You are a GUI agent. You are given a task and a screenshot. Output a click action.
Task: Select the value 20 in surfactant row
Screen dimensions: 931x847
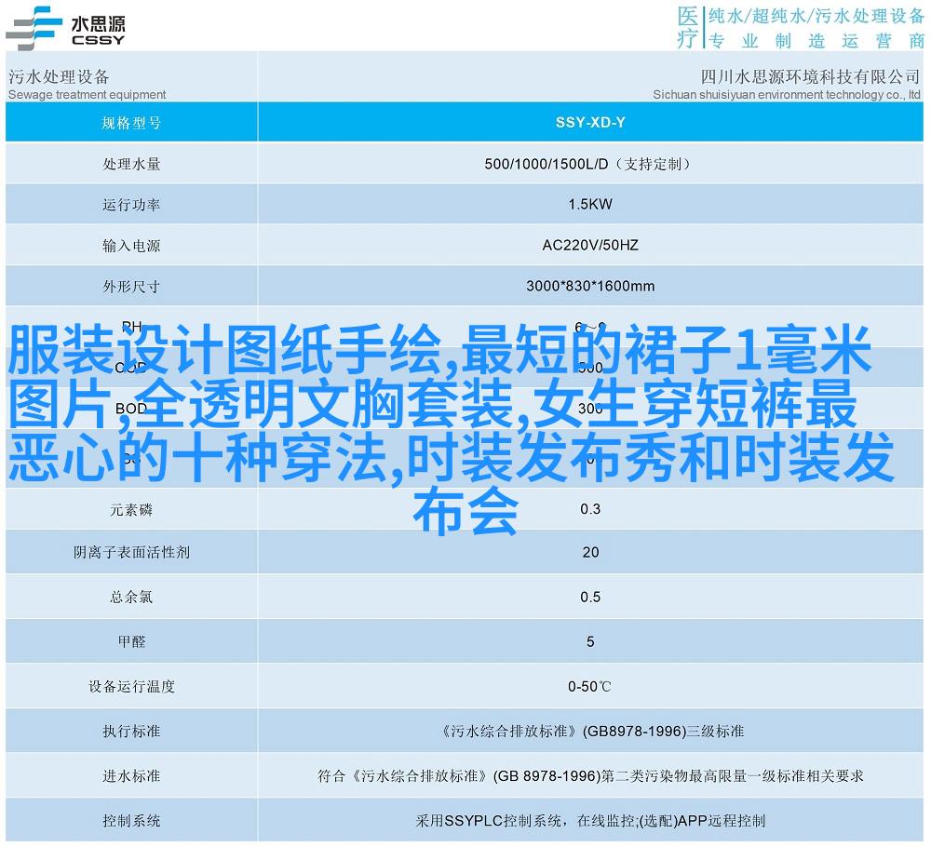click(590, 552)
